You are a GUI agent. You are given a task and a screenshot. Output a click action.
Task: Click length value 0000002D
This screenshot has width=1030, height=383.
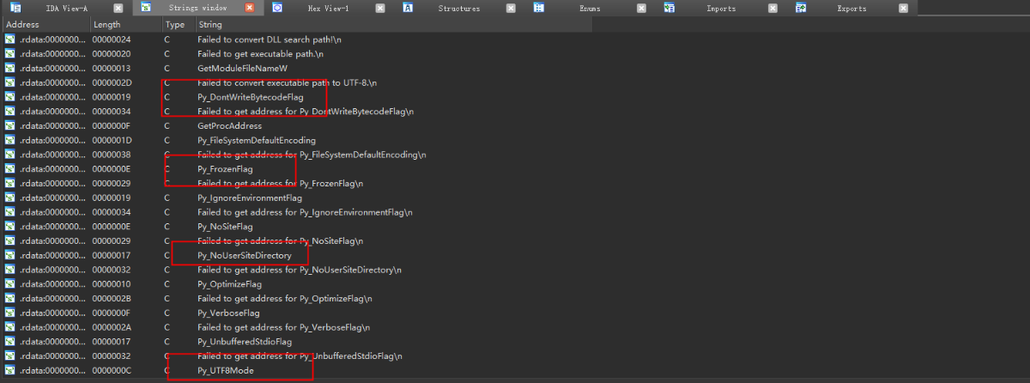[110, 83]
